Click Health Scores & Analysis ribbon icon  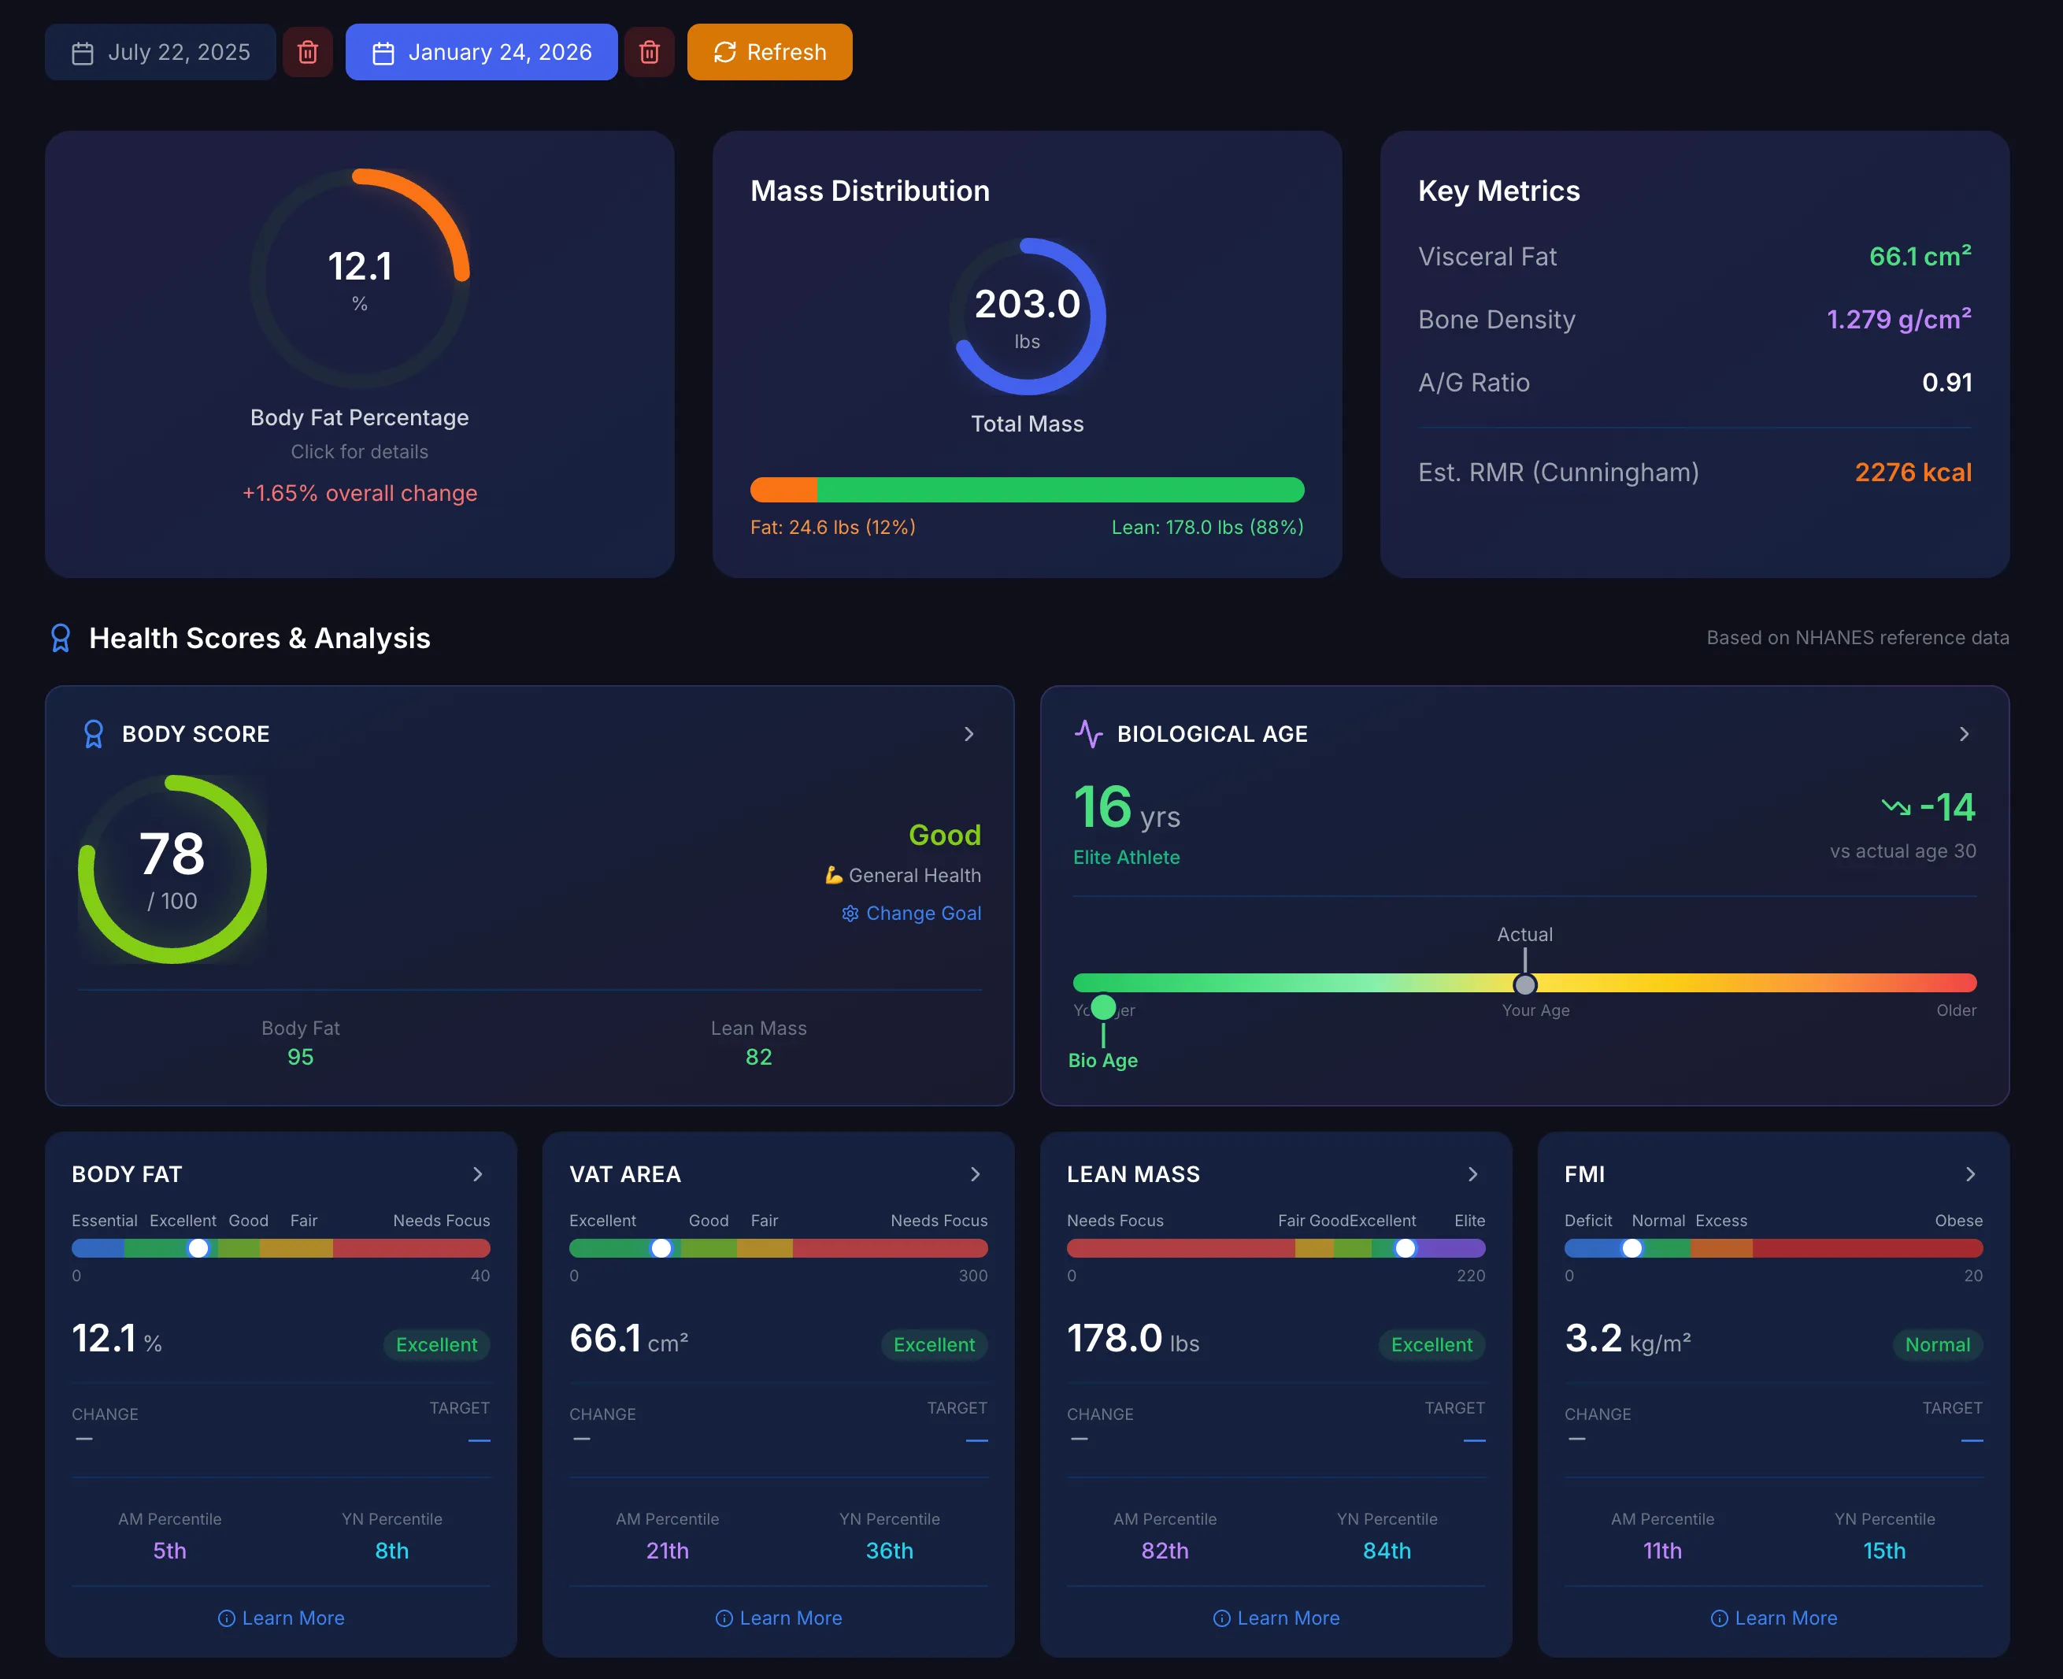[60, 639]
